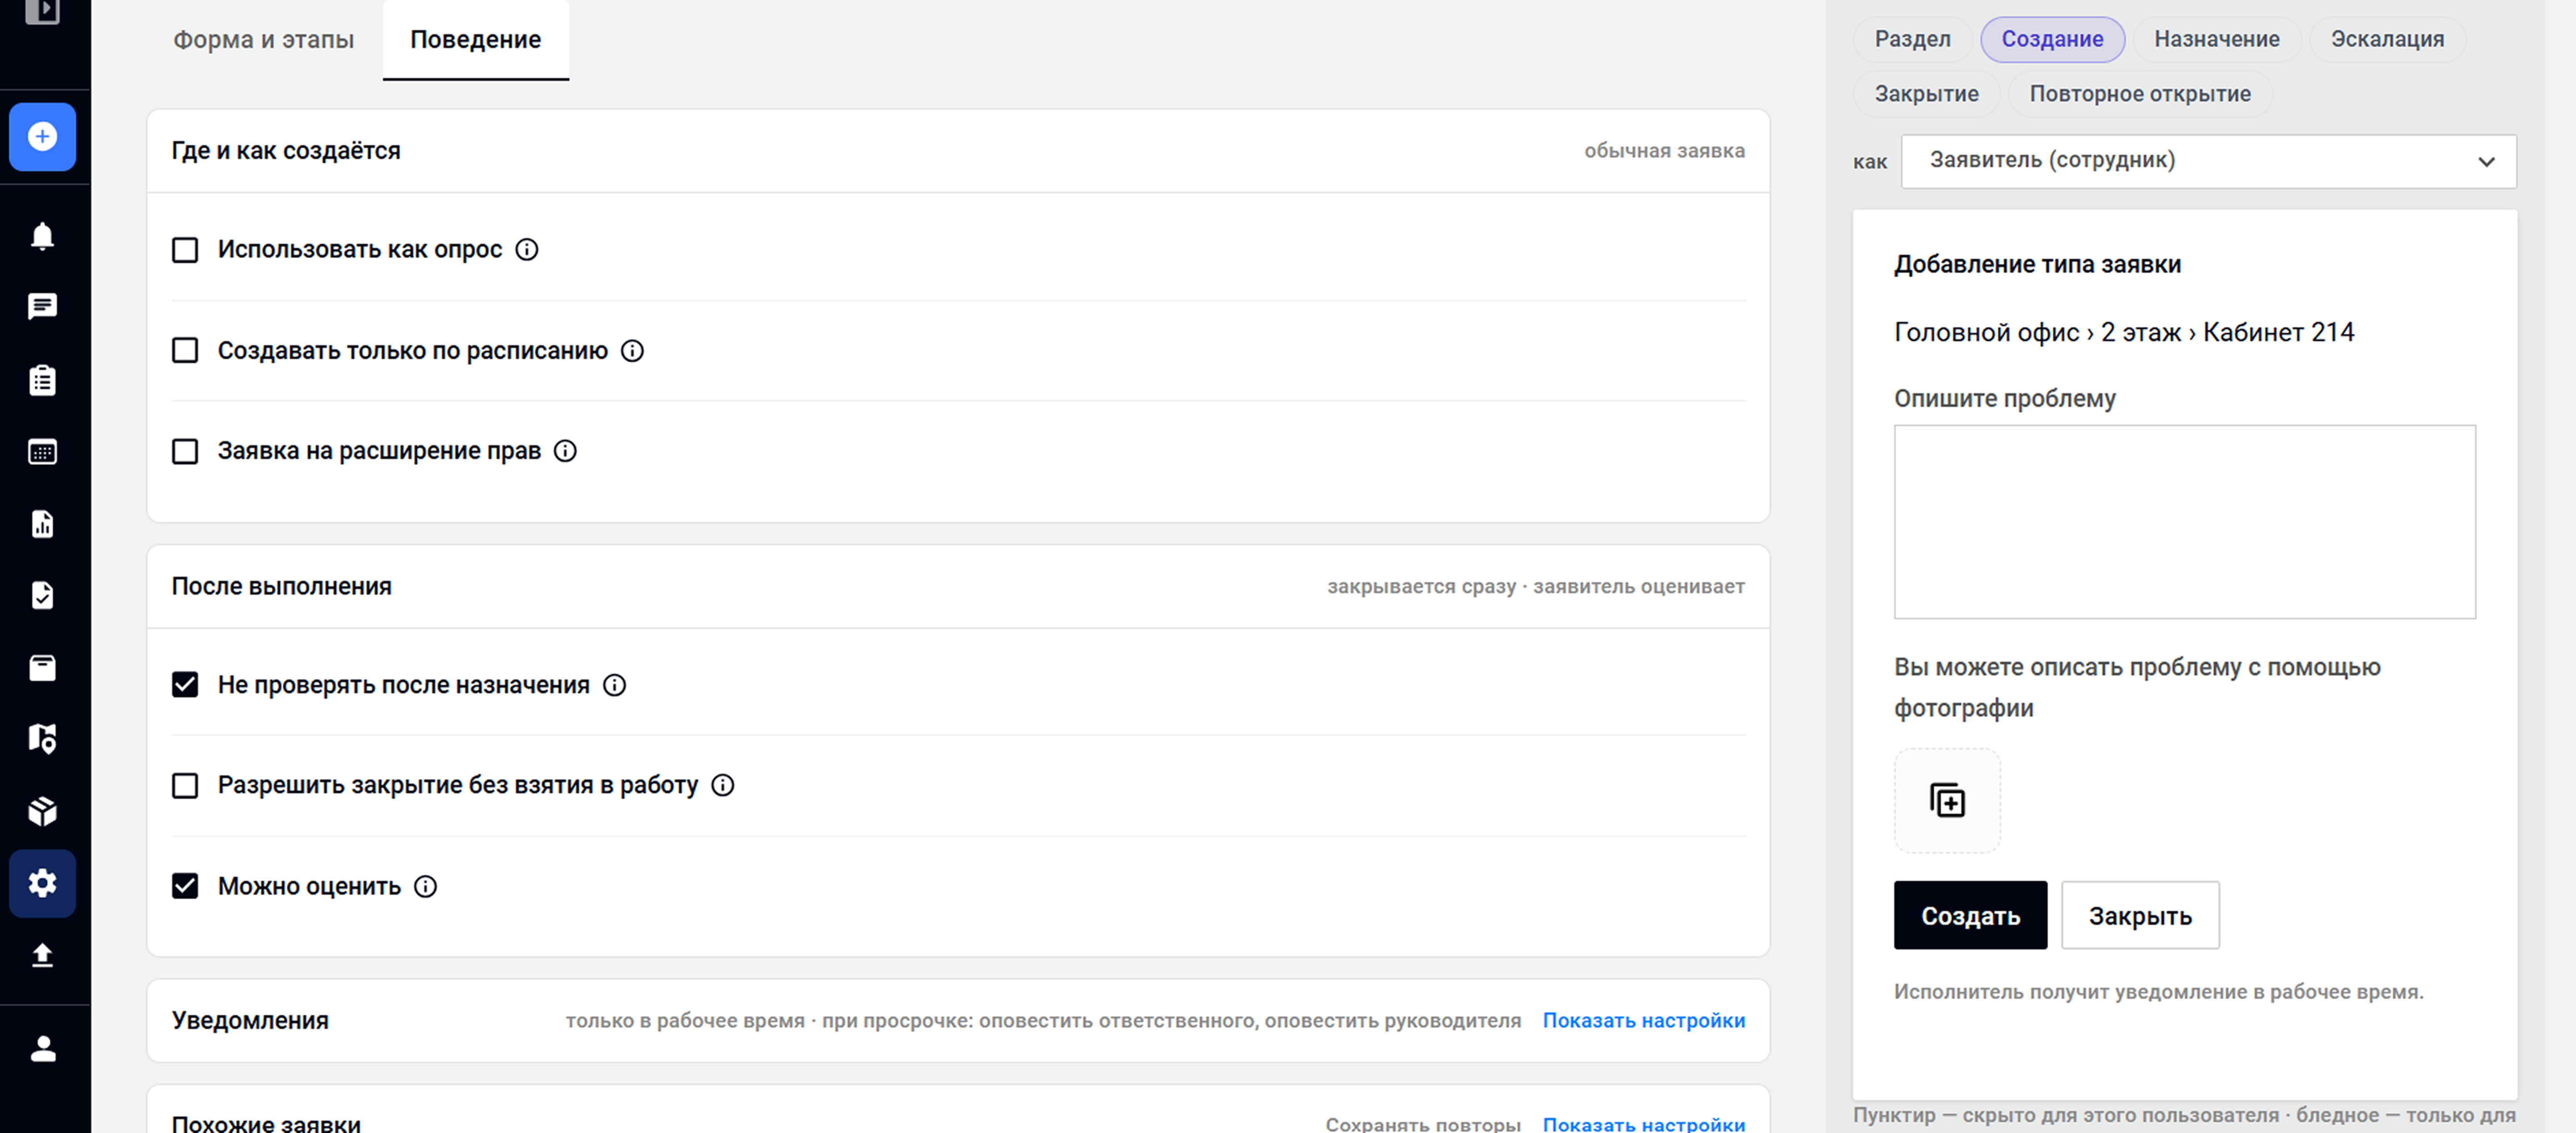
Task: Show info for 'Можно оценить'
Action: (425, 886)
